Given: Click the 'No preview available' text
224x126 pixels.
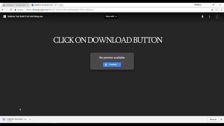Looking at the screenshot, I should click(112, 57).
